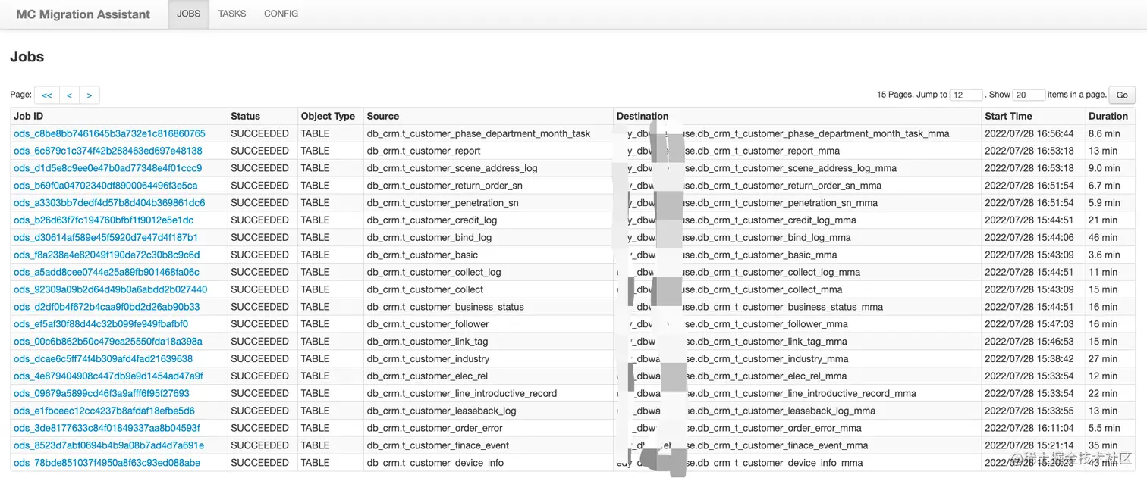This screenshot has width=1147, height=481.
Task: Click the Duration column header
Action: click(1108, 116)
